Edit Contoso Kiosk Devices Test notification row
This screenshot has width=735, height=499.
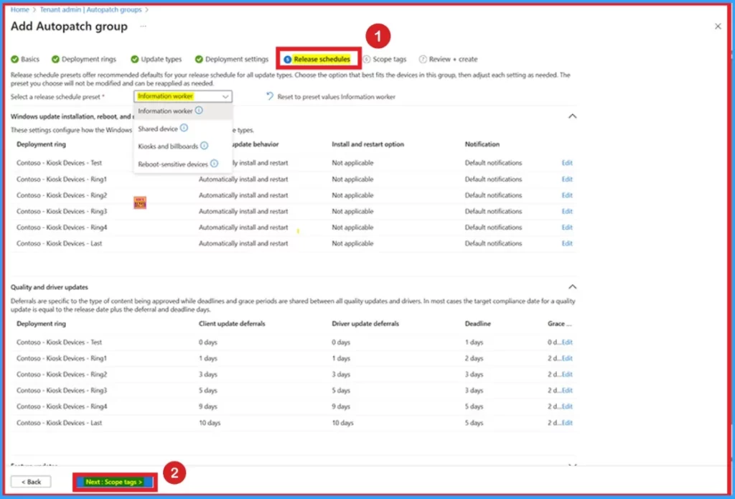[x=567, y=163]
